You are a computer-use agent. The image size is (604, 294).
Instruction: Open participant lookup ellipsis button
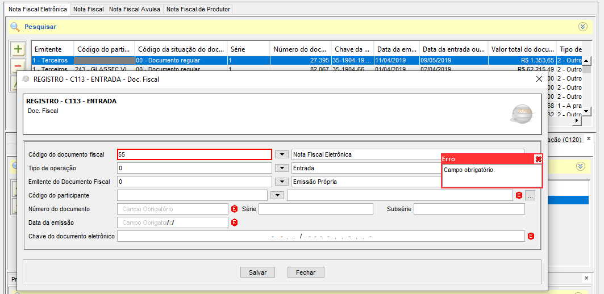[x=530, y=195]
